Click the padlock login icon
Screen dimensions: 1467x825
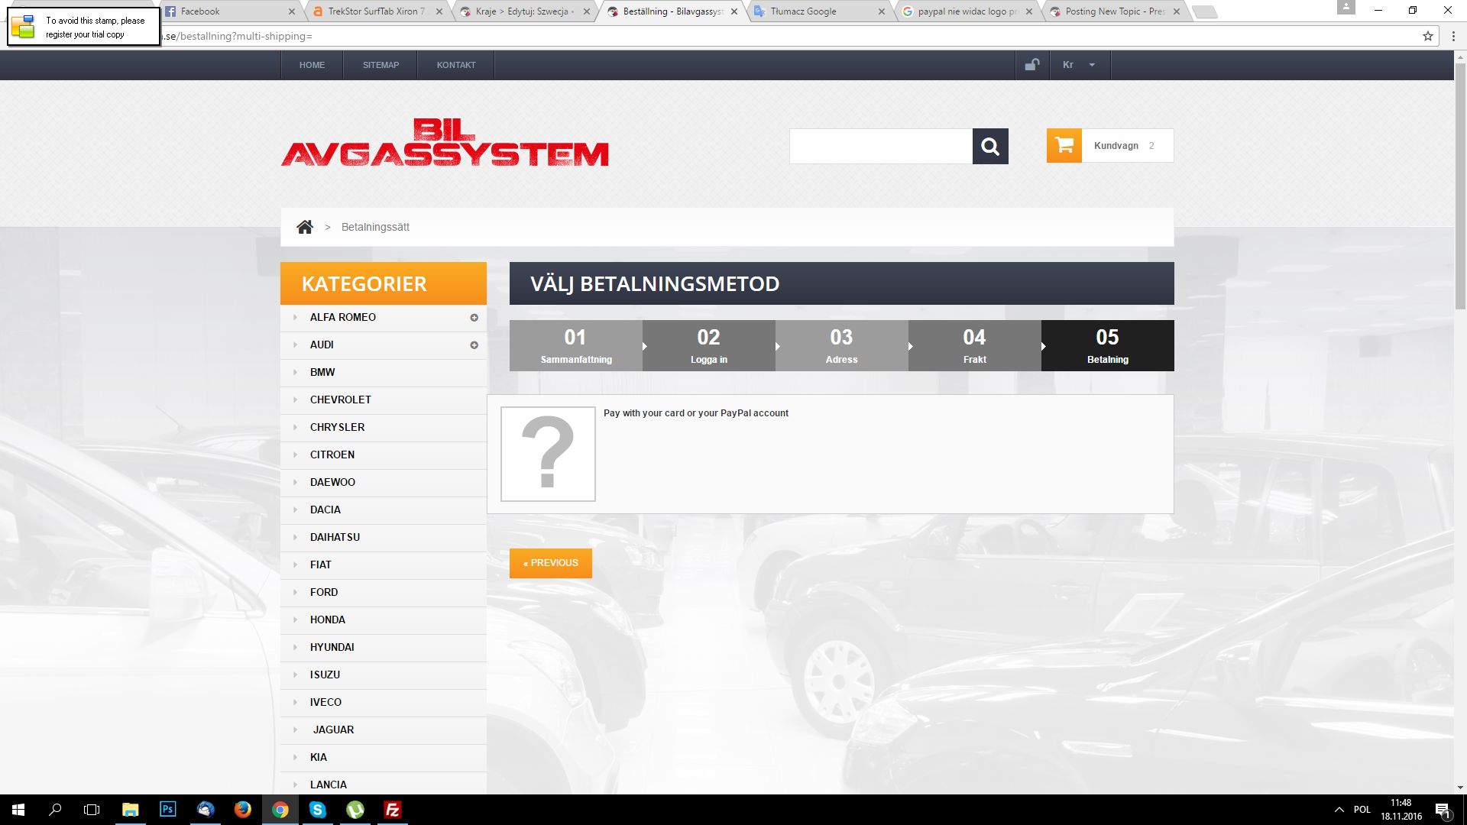pos(1031,65)
